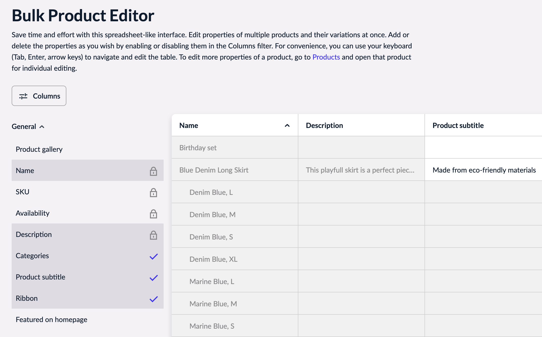The height and width of the screenshot is (337, 542).
Task: Follow the Products link in description
Action: (x=326, y=57)
